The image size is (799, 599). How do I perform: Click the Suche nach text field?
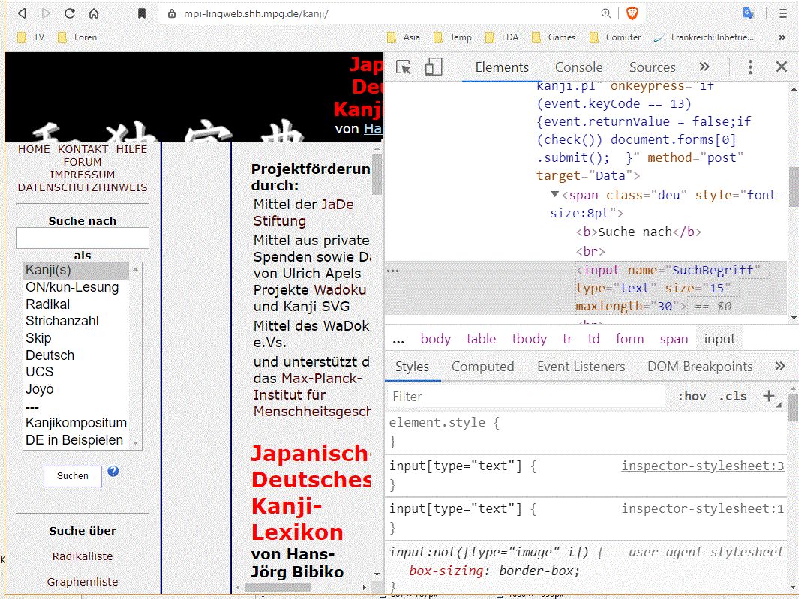(x=83, y=238)
